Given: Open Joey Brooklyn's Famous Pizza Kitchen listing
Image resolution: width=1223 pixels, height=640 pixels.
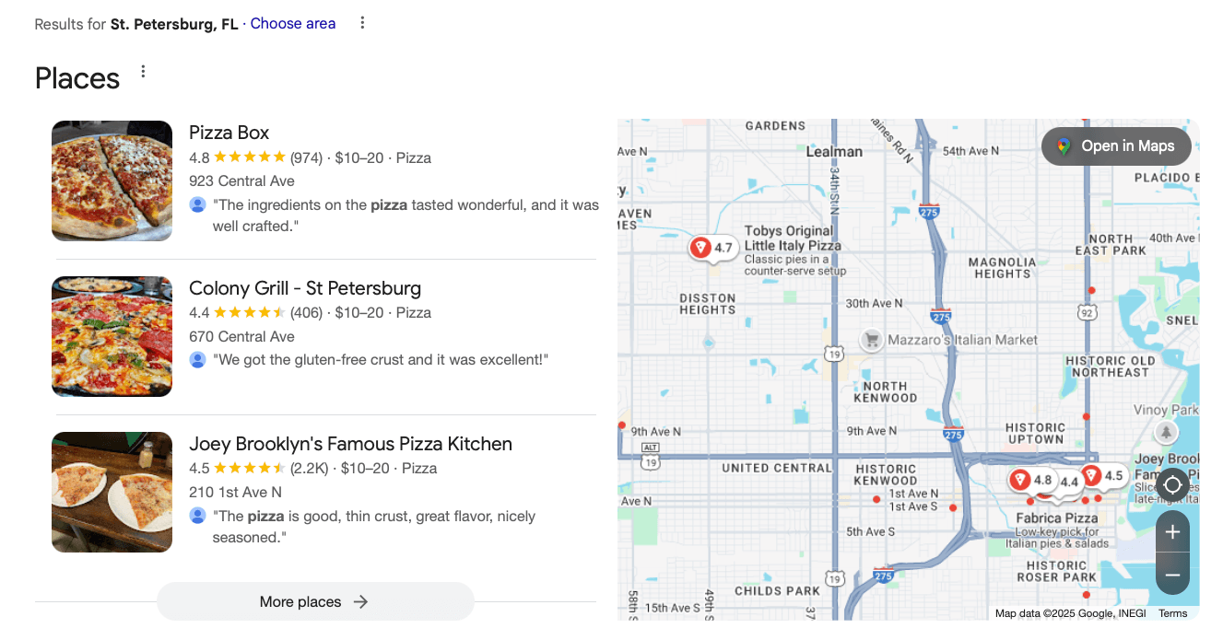Looking at the screenshot, I should [x=350, y=444].
